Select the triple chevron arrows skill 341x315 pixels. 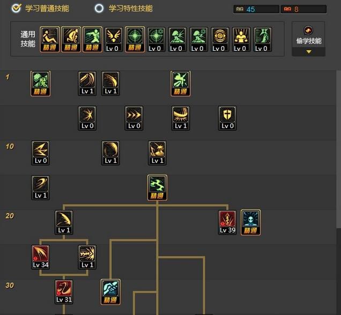[134, 118]
